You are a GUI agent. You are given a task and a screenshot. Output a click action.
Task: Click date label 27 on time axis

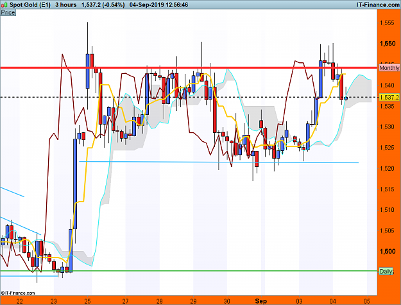pos(126,301)
